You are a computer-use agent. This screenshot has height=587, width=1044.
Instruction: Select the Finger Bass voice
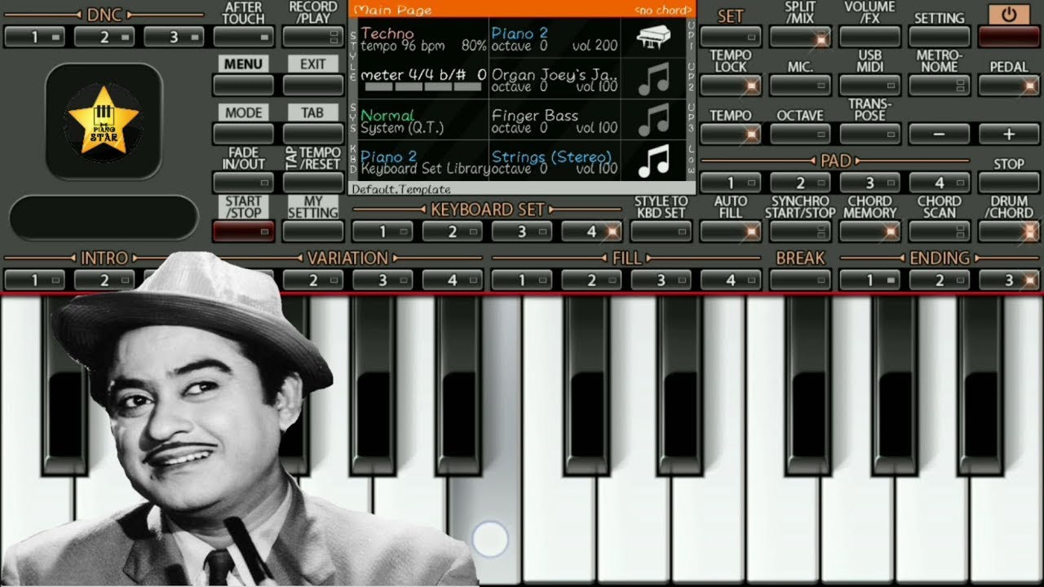555,121
